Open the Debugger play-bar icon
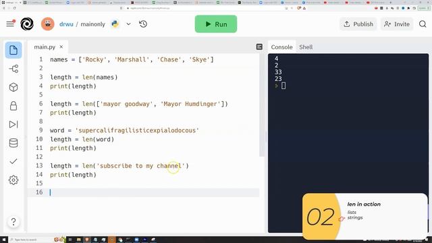Screen dimensions: 432x243 coord(13,124)
